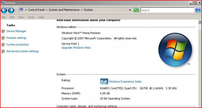Viewport: 202px width, 108px height.
Task: Click the computer icon in the address bar
Action: [x=21, y=10]
